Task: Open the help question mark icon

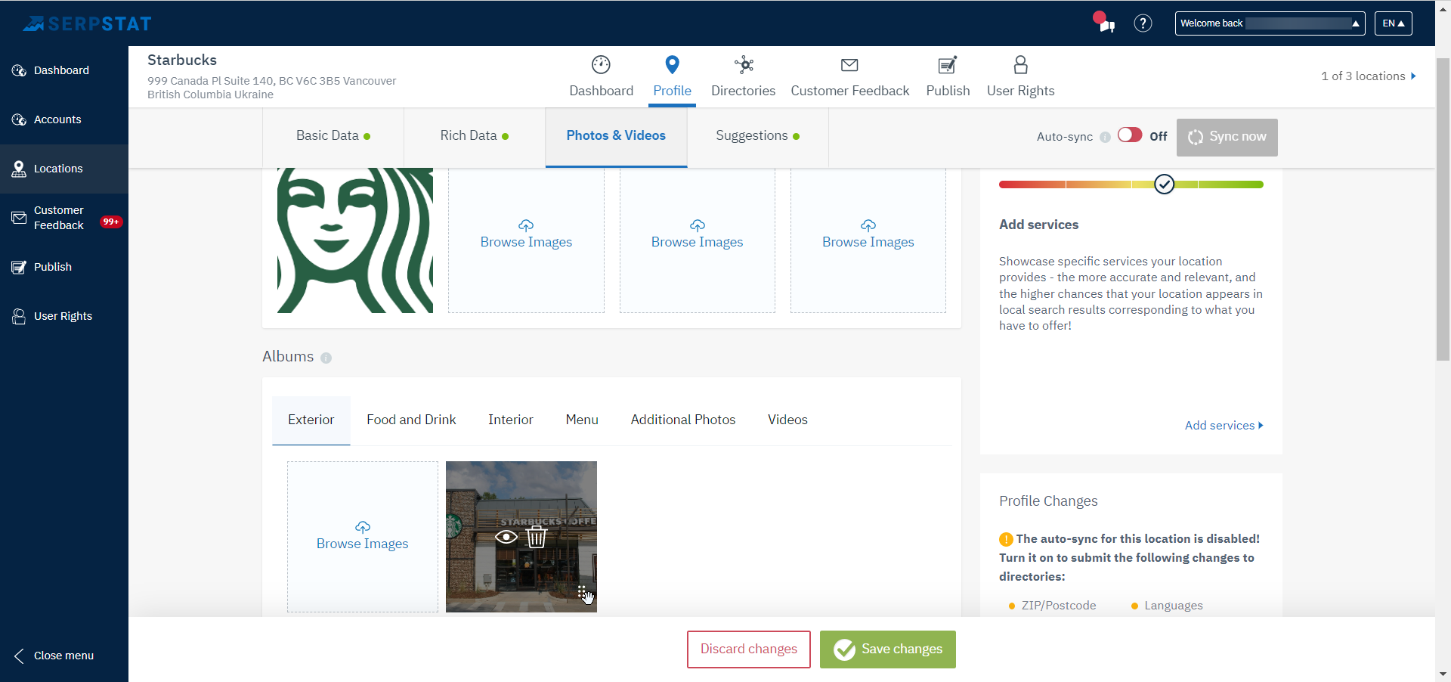Action: tap(1143, 23)
